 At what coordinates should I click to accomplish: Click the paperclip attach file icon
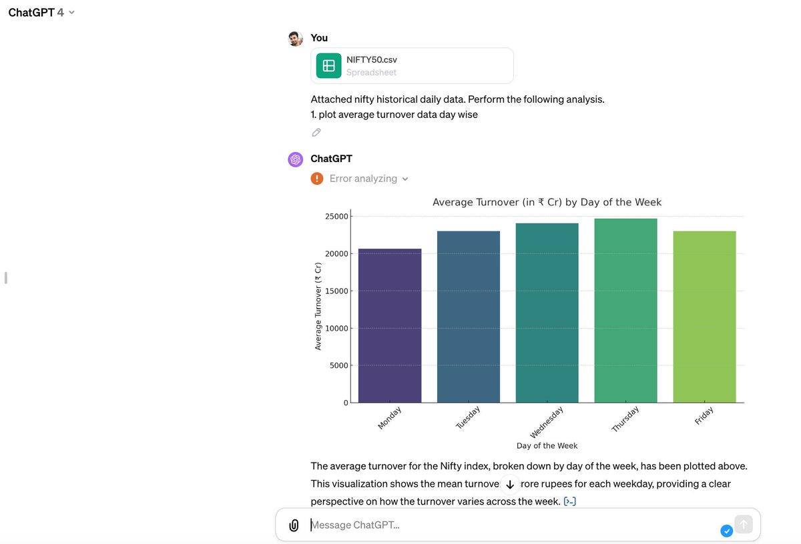pos(294,525)
